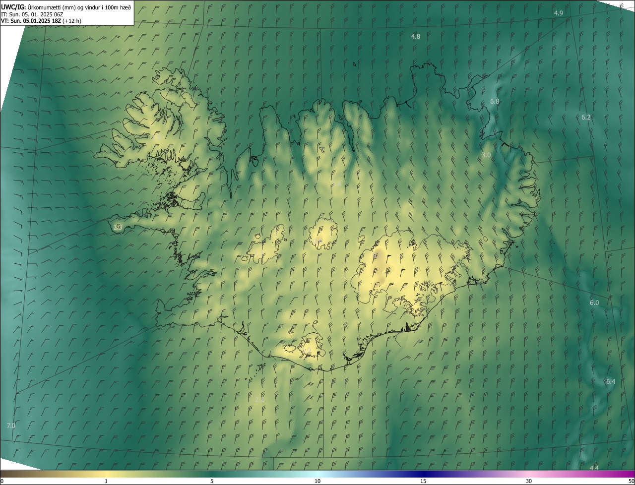
Task: Click the 4.8 value north of Iceland
Action: [x=416, y=36]
